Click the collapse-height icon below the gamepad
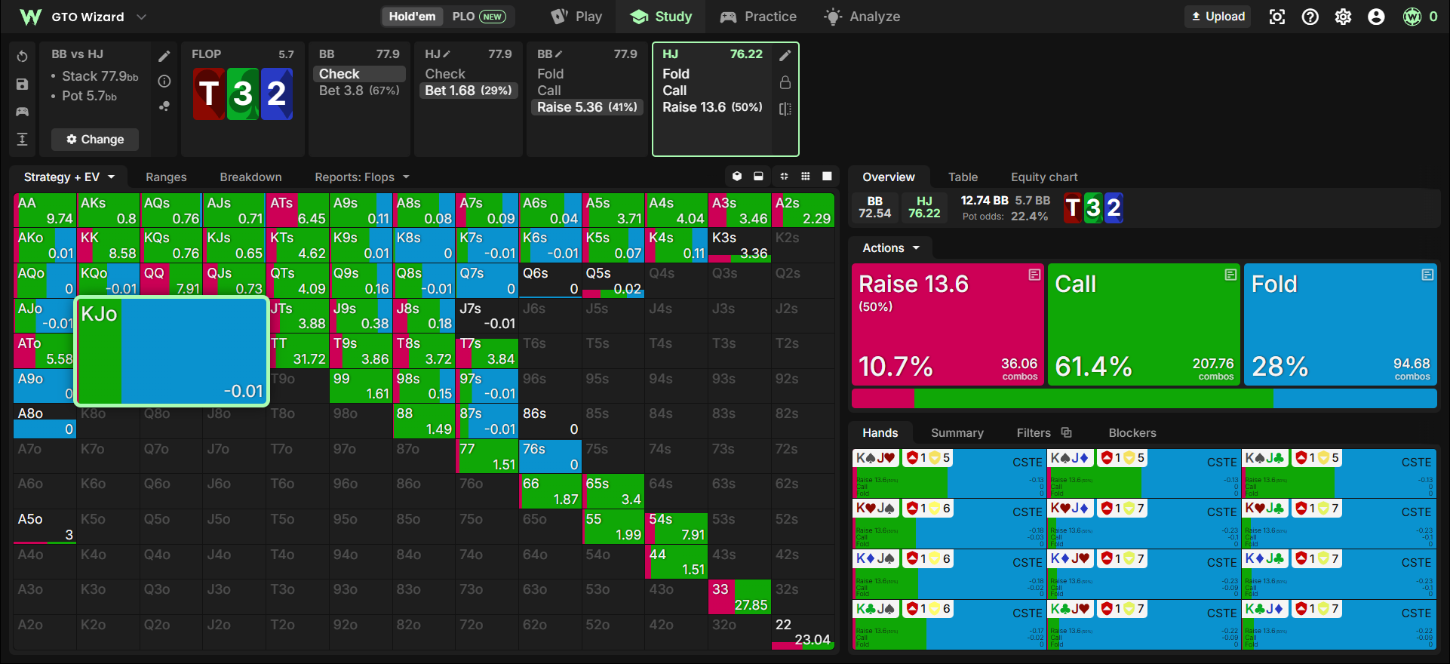The width and height of the screenshot is (1450, 664). (x=22, y=139)
